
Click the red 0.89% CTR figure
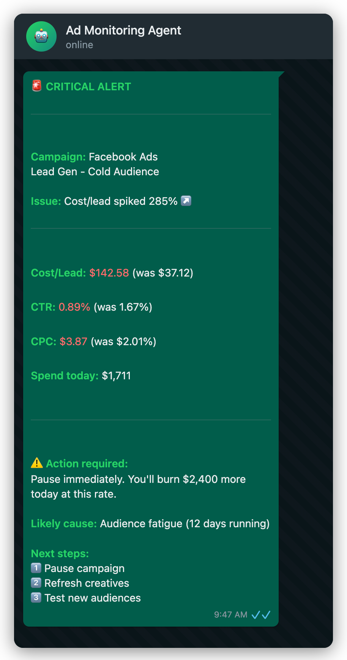click(74, 307)
